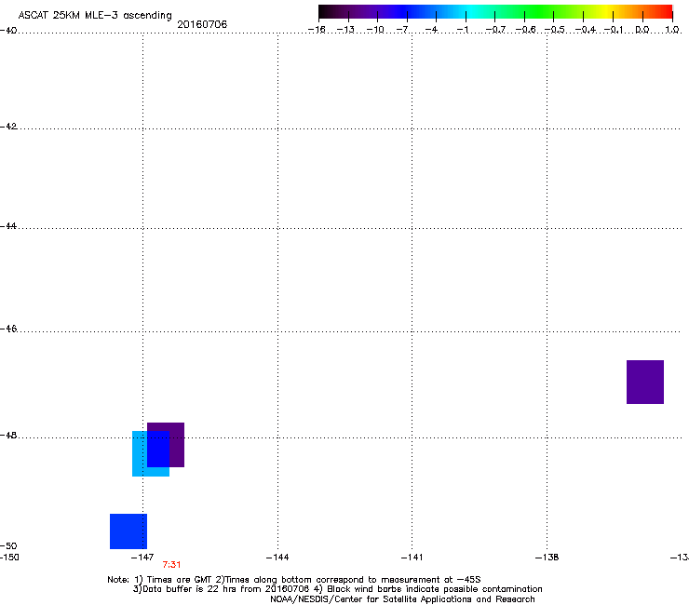
Task: Click the -4 color scale value
Action: pos(431,30)
